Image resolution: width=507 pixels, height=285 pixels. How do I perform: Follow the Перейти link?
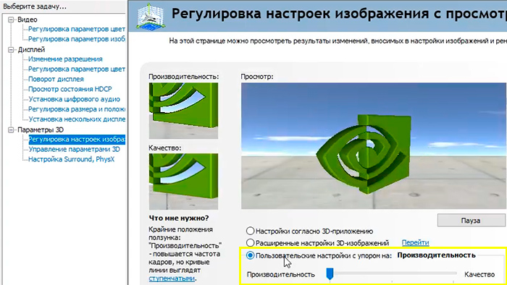415,242
